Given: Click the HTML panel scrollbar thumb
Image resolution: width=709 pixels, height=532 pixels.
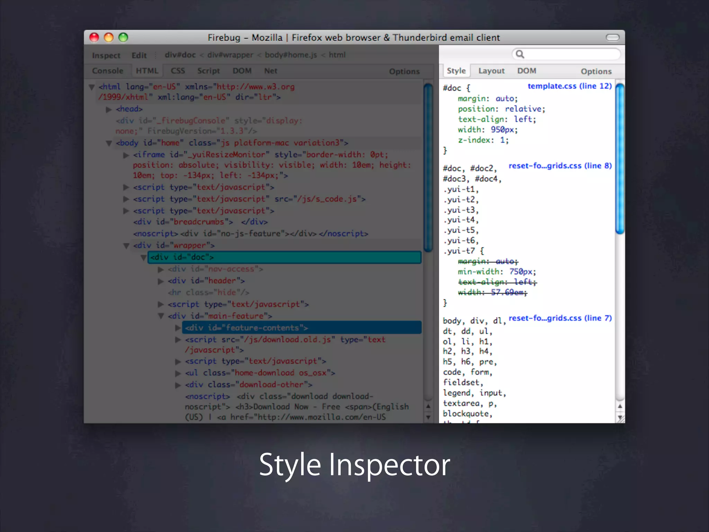Looking at the screenshot, I should pyautogui.click(x=428, y=168).
